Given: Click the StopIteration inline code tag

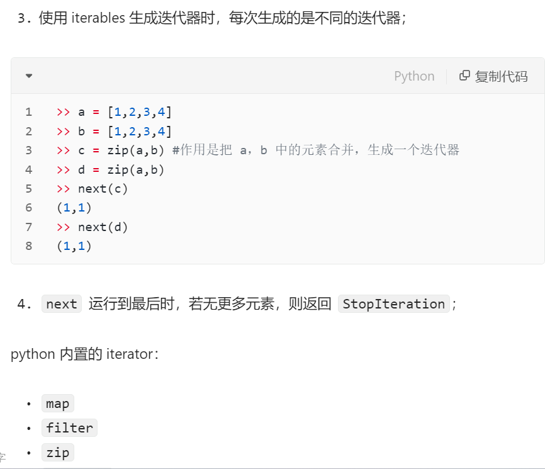Looking at the screenshot, I should tap(394, 304).
